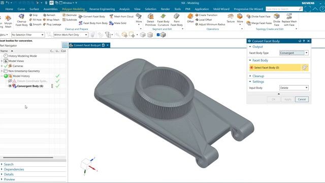Open the Within Work Part Only dropdown
This screenshot has height=183, width=325.
[x=71, y=35]
